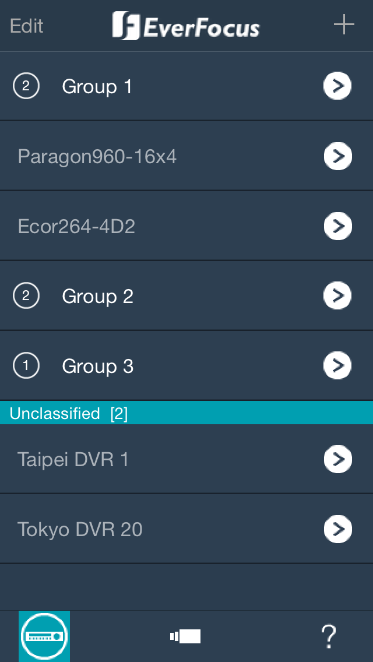Collapse Group 1 using its count badge
373x662 pixels.
[x=26, y=87]
